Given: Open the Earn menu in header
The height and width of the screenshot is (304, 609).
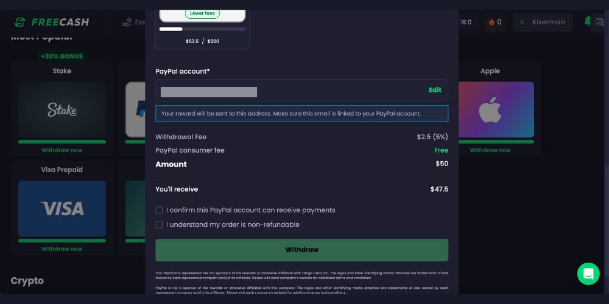Looking at the screenshot, I should coord(134,22).
